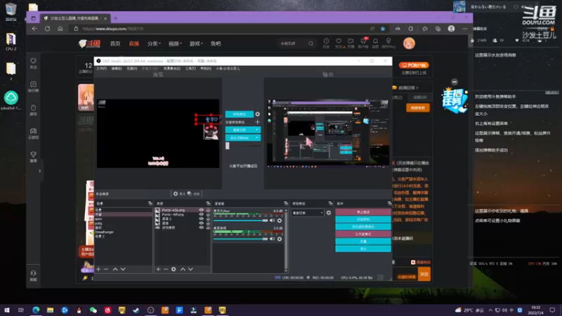The width and height of the screenshot is (562, 316).
Task: Click the Start Virtual Camera button
Action: click(363, 227)
